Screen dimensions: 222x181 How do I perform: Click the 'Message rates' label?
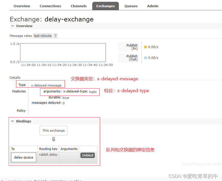coord(21,36)
